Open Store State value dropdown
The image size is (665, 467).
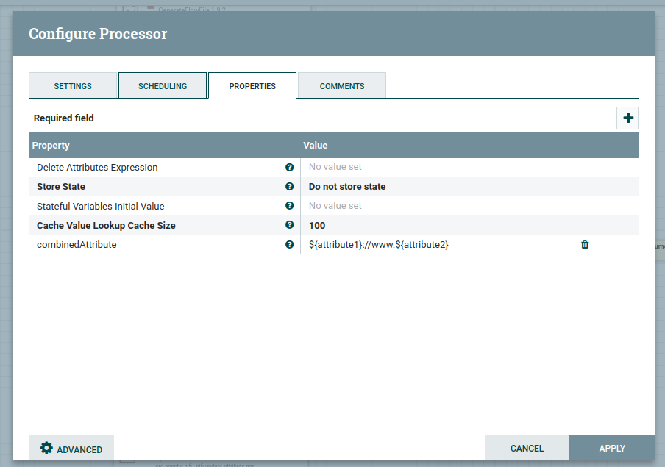click(x=435, y=187)
